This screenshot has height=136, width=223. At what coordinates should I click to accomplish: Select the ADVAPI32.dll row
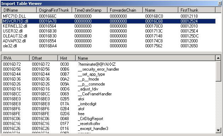pos(109,41)
